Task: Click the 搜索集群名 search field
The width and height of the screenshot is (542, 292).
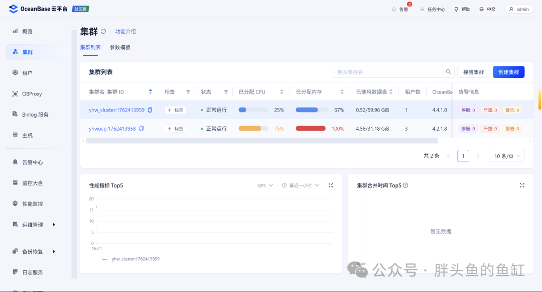Action: pos(388,72)
